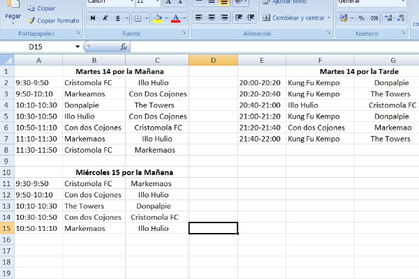Align text left
Image resolution: width=419 pixels, height=279 pixels.
[198, 18]
